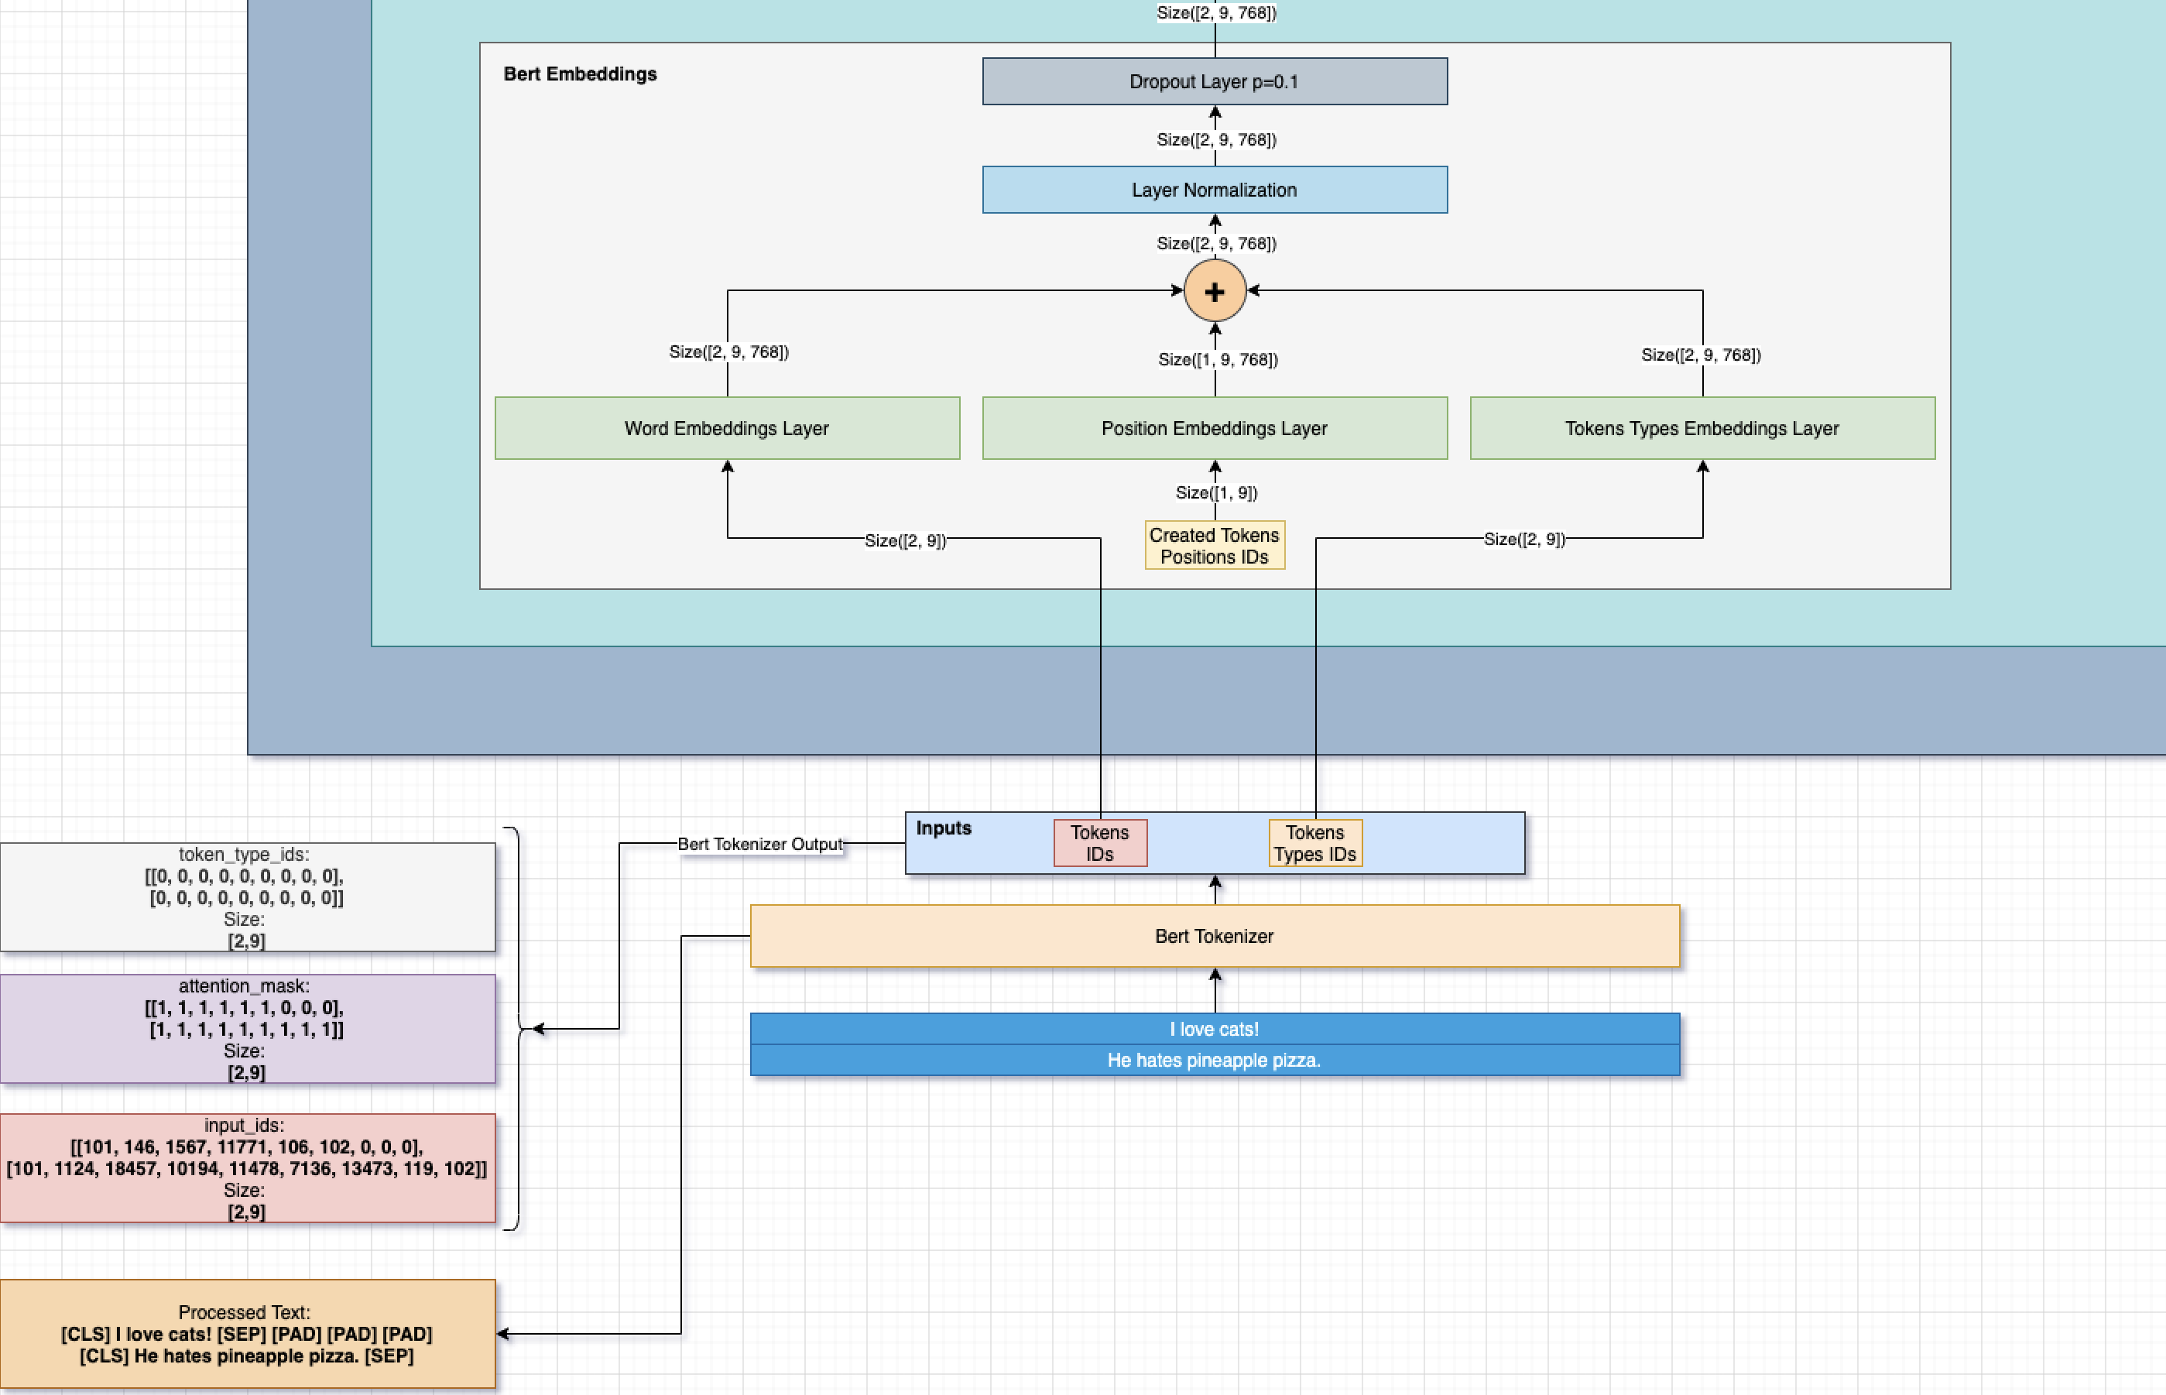This screenshot has height=1395, width=2166.
Task: Select the red Tokens IDs box
Action: click(1100, 843)
